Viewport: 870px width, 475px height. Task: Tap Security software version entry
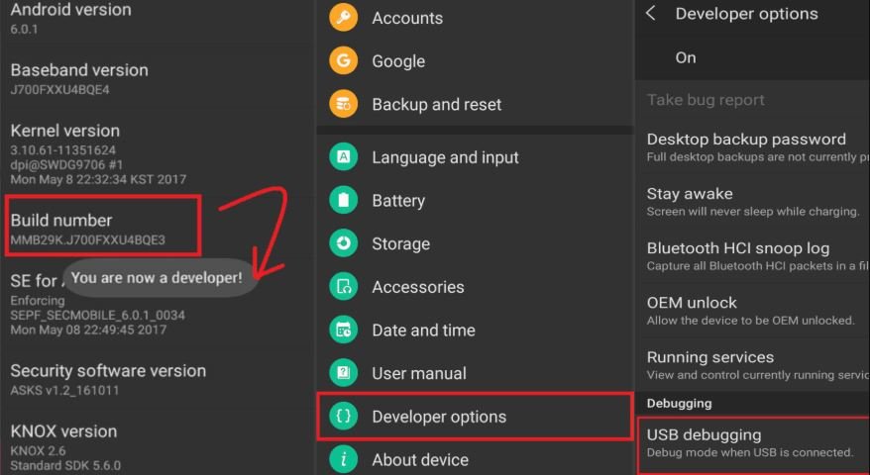(157, 380)
